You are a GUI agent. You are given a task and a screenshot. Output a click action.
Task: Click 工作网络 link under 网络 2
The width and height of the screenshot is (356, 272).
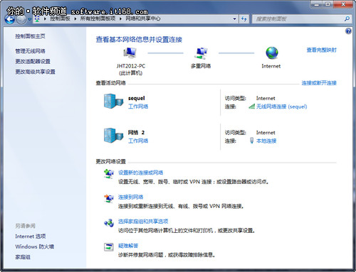pyautogui.click(x=138, y=141)
